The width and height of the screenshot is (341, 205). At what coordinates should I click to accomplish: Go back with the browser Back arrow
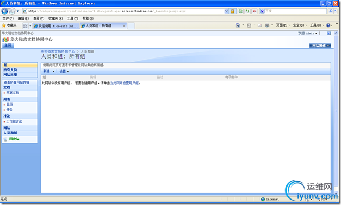tap(4, 11)
